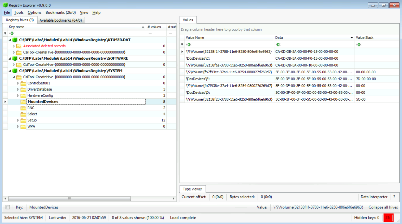Select the Registry hives (3) tab
Viewport: 402px width, 224px height.
pyautogui.click(x=20, y=20)
